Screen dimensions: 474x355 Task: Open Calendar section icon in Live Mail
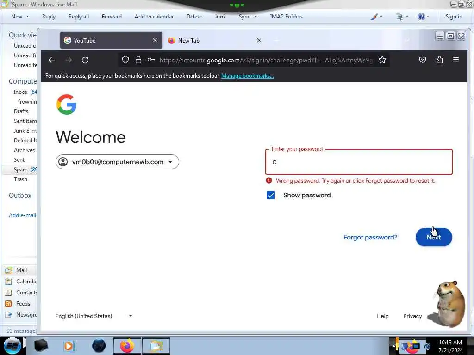(x=8, y=282)
